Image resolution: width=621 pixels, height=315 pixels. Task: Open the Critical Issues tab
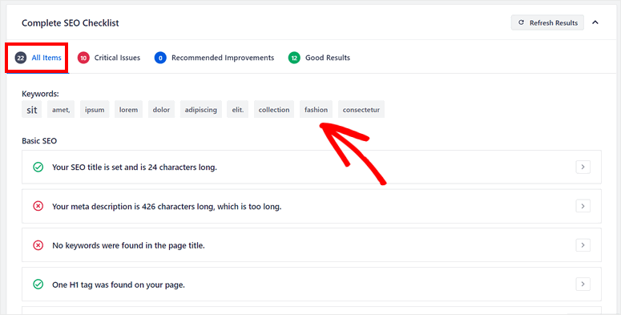(109, 58)
